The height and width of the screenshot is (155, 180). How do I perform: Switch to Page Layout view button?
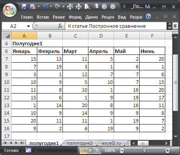[x=90, y=150]
